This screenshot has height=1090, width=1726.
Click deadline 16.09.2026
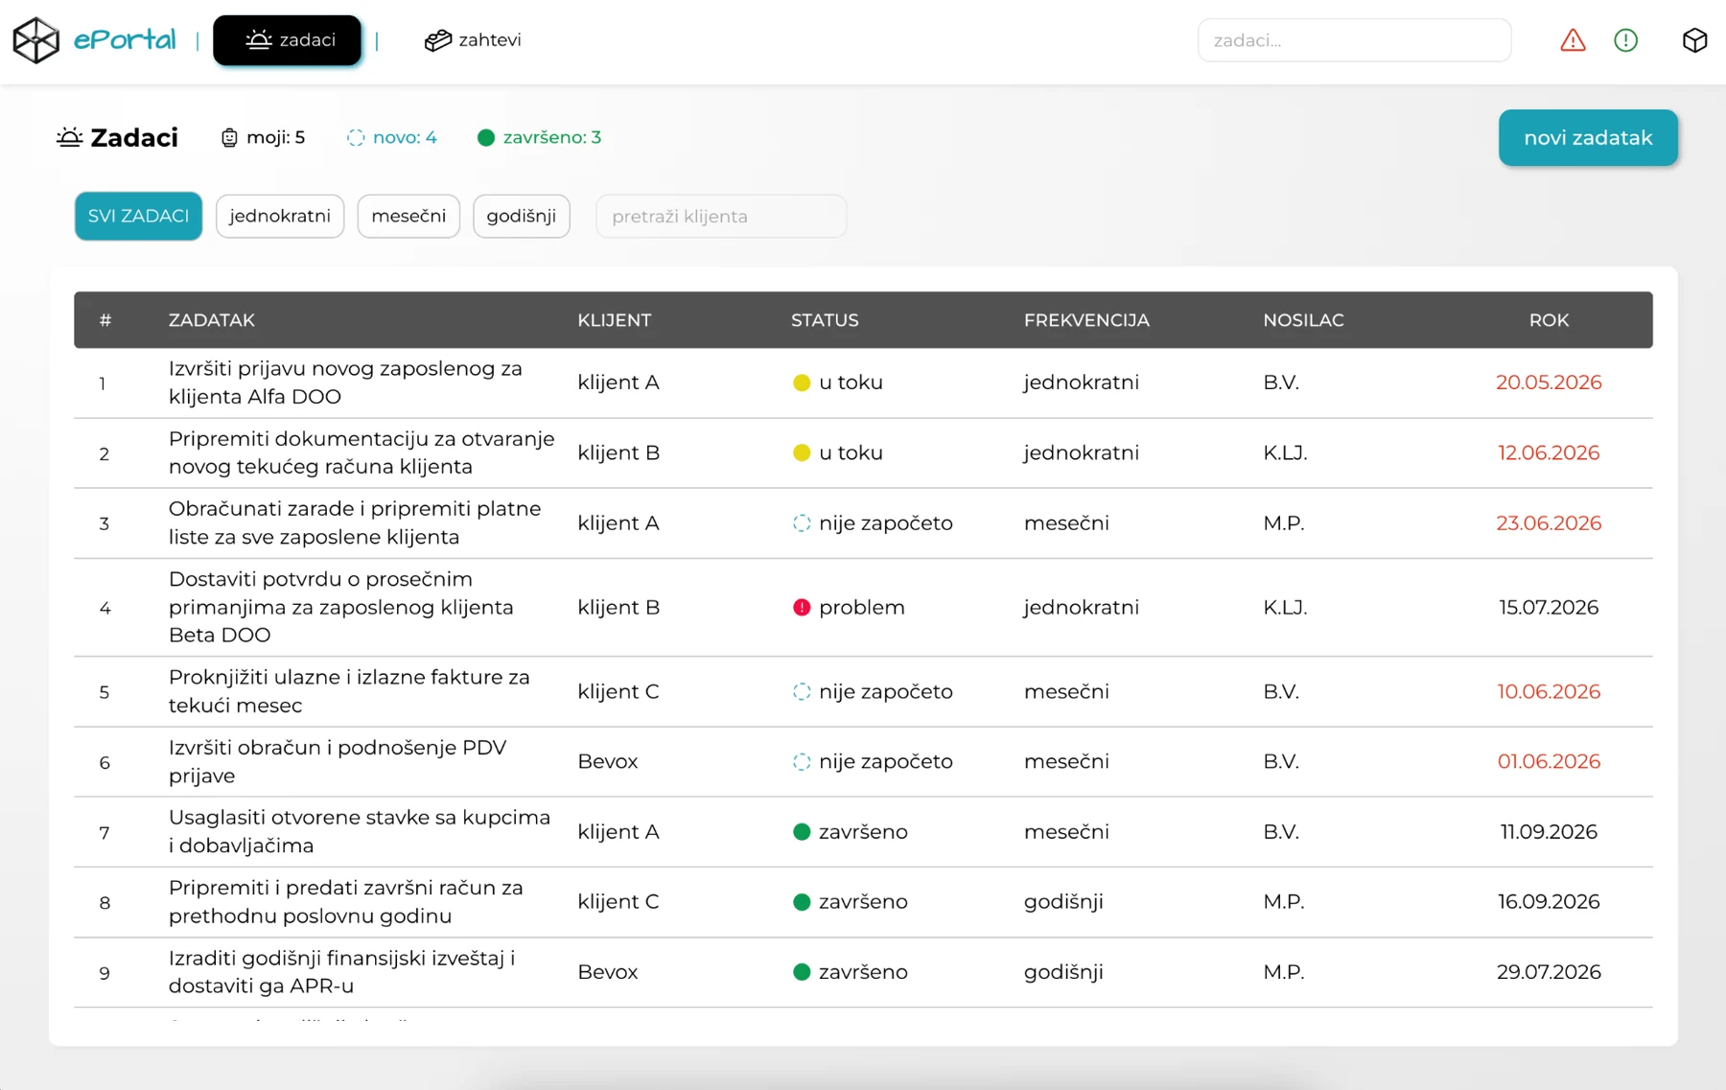1549,902
